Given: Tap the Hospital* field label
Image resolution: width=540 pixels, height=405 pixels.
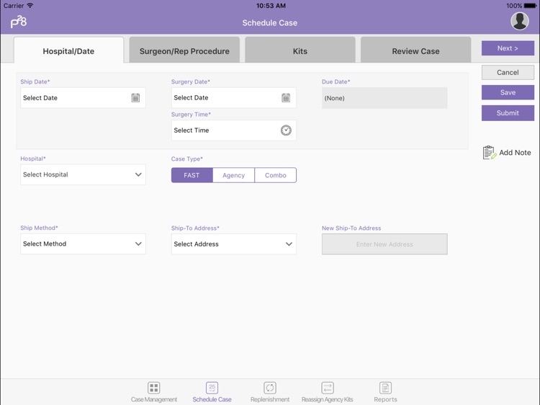Looking at the screenshot, I should click(x=33, y=159).
